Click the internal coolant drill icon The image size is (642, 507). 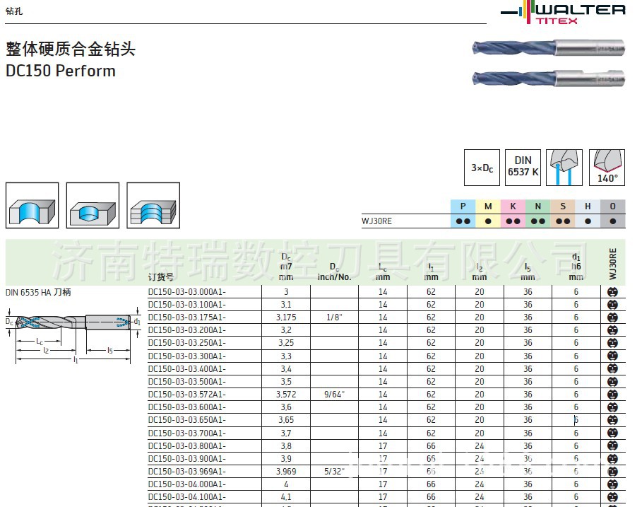click(x=564, y=168)
